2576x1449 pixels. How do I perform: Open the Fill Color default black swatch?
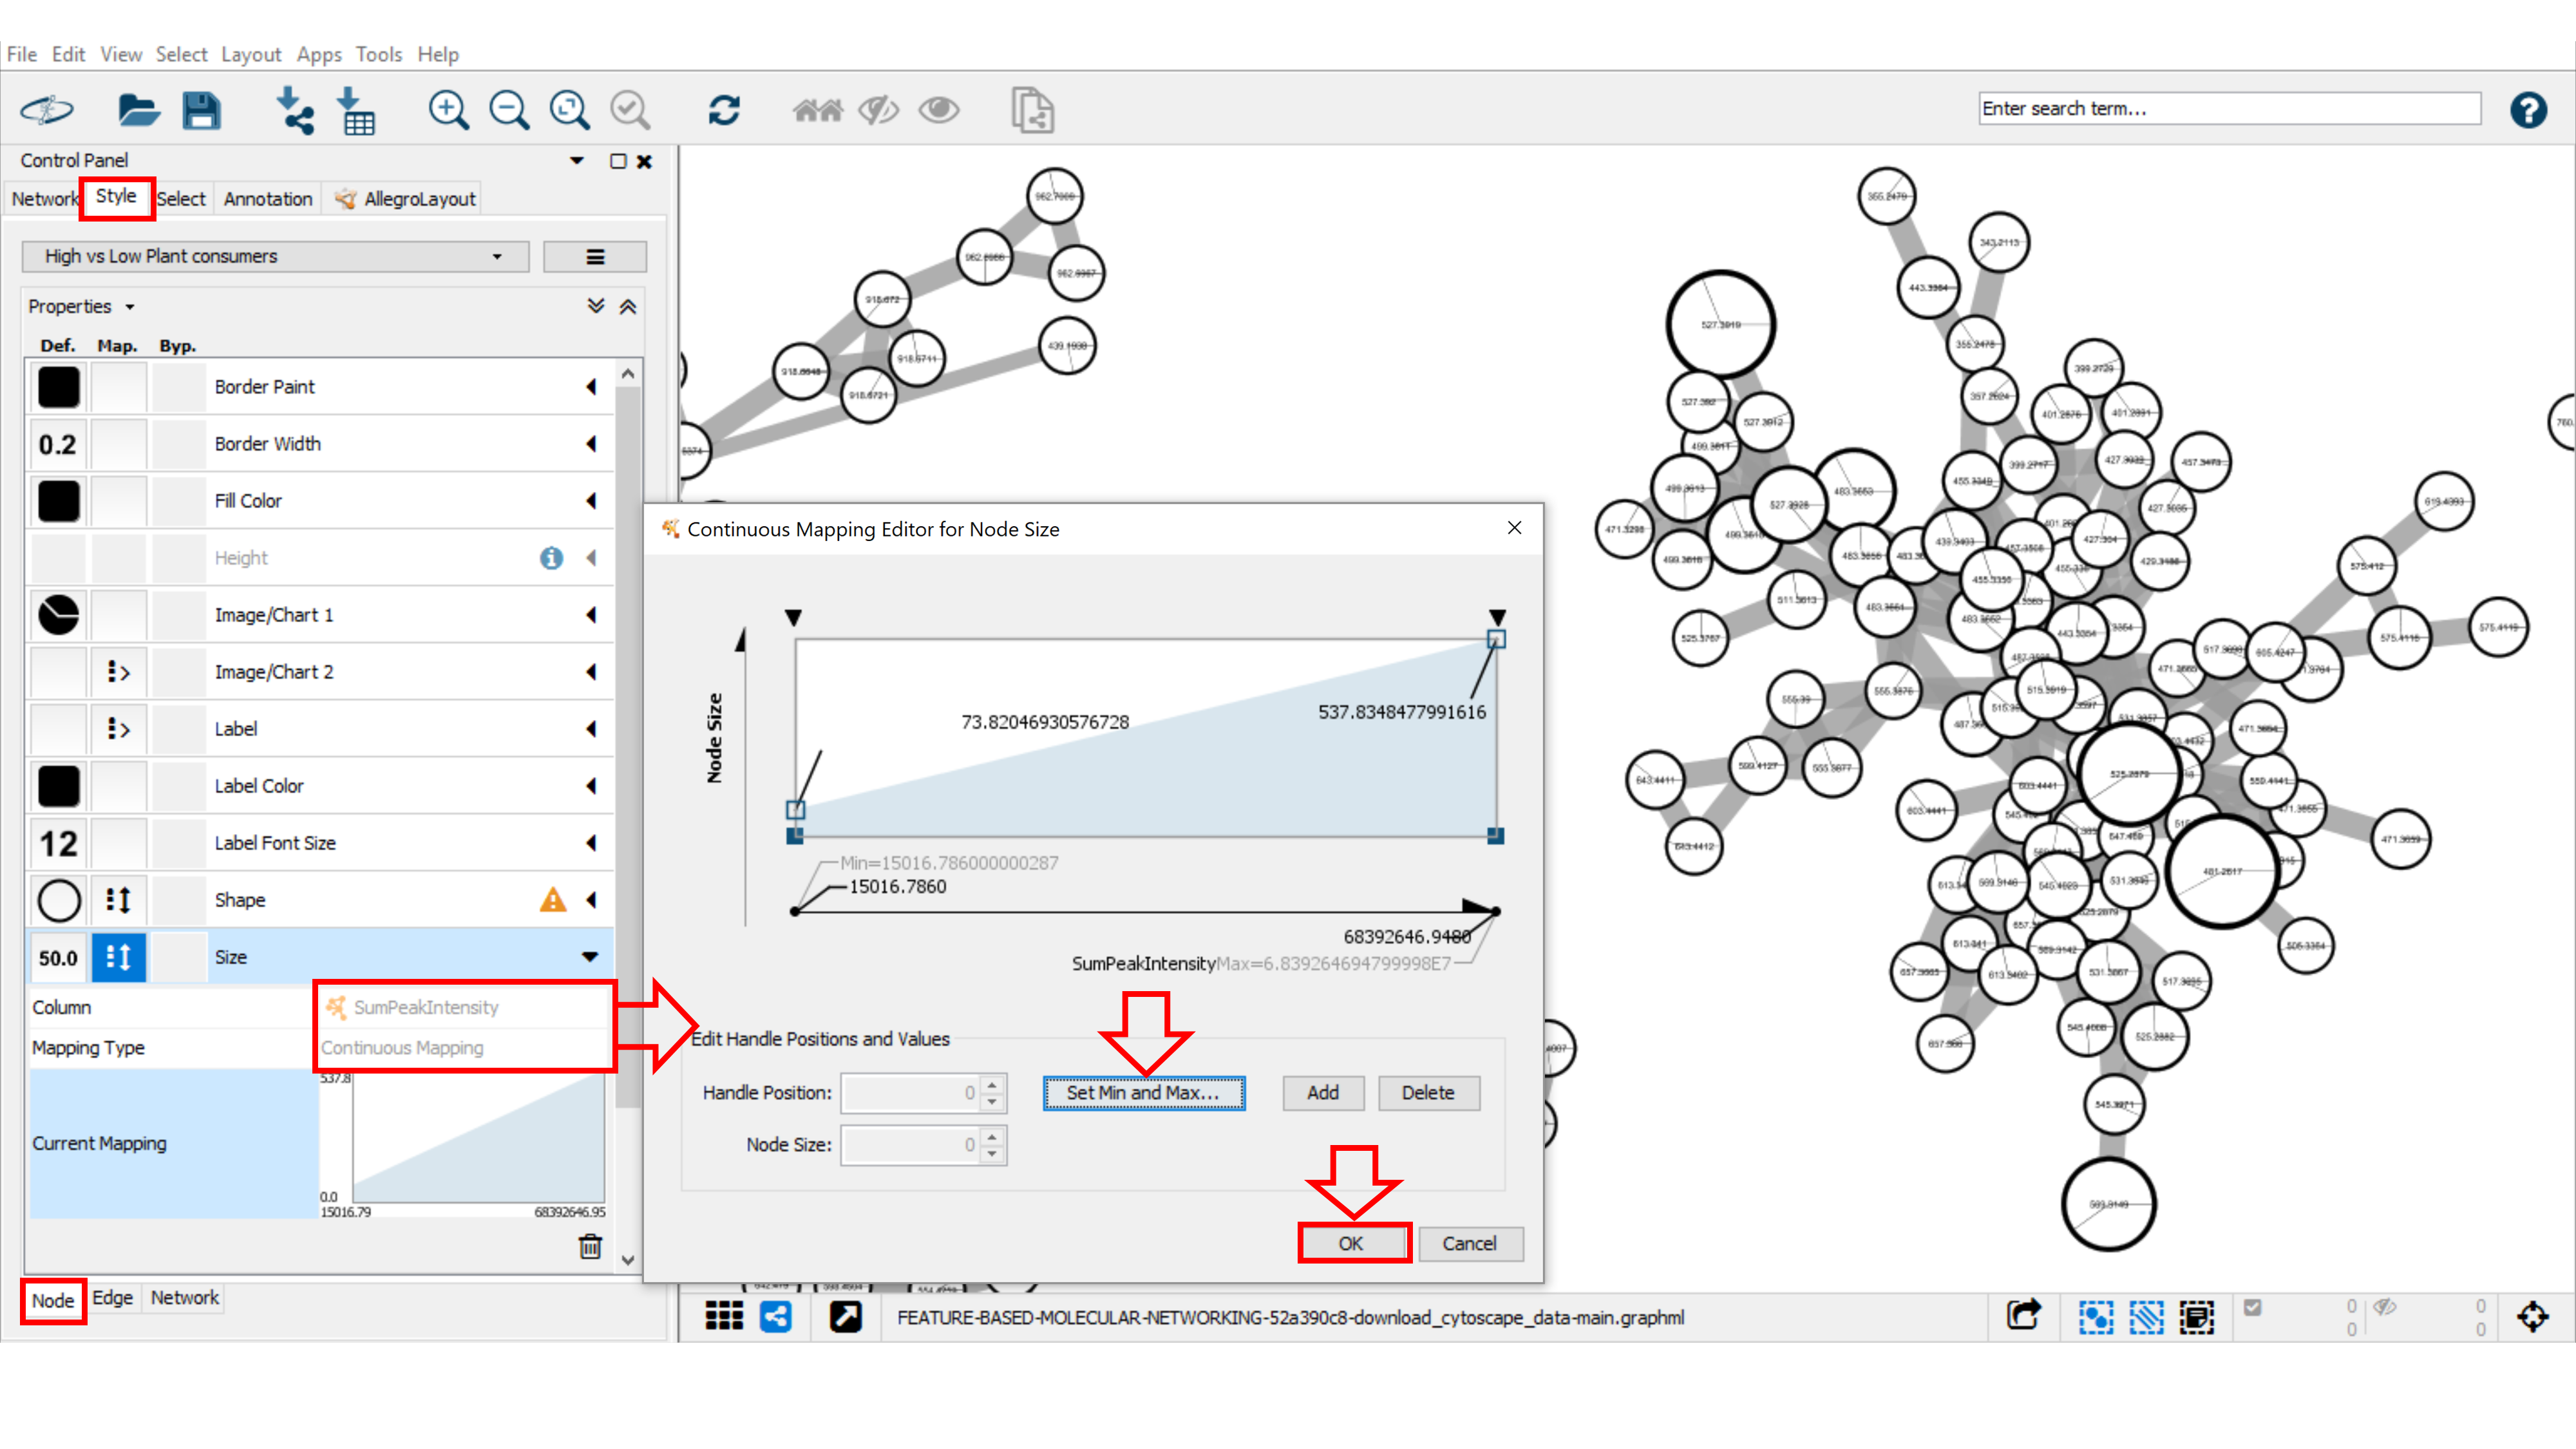click(x=58, y=501)
